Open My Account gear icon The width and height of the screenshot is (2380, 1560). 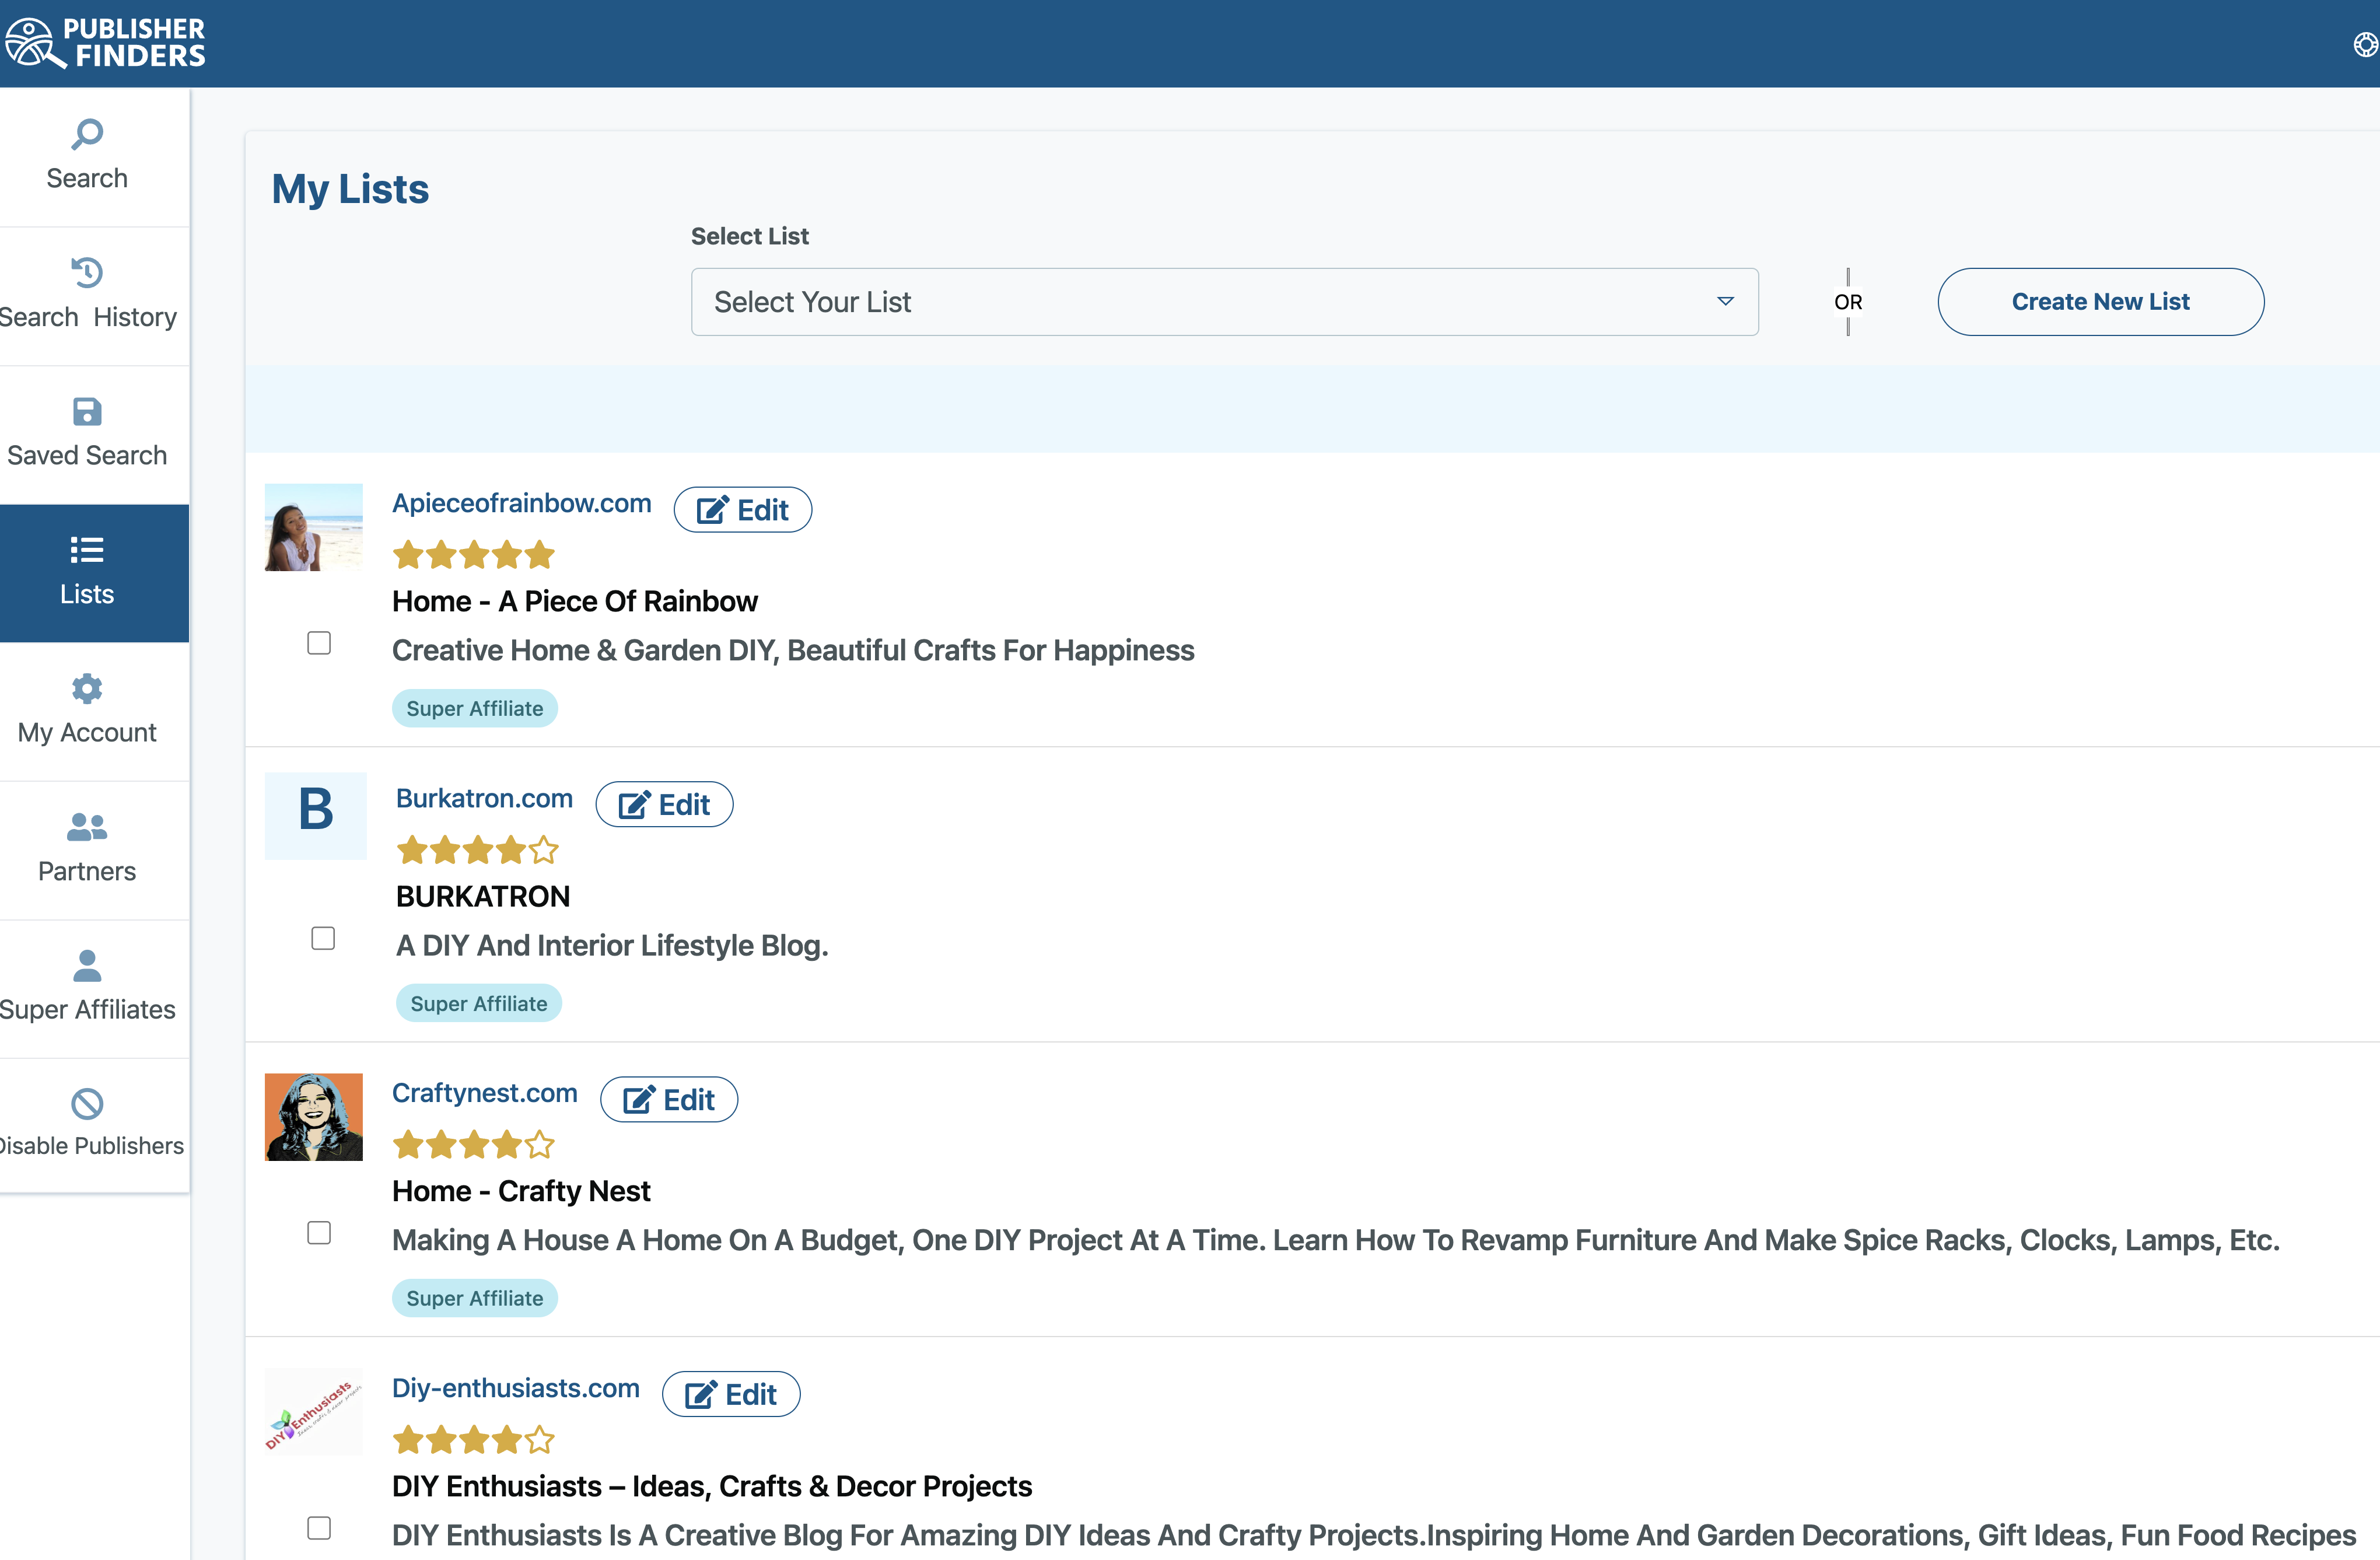87,688
